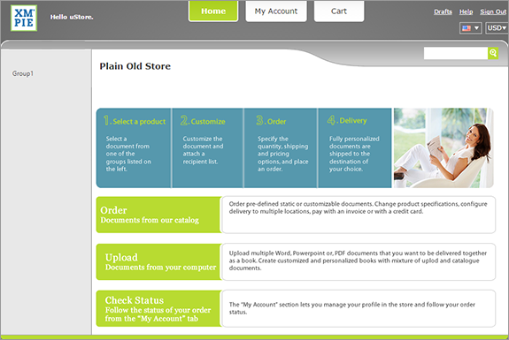
Task: Click the woman reading photo
Action: point(443,148)
